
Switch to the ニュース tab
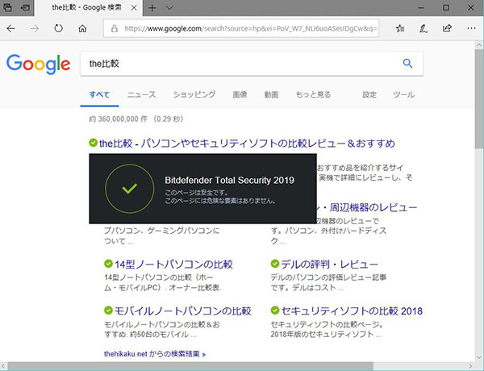point(141,94)
